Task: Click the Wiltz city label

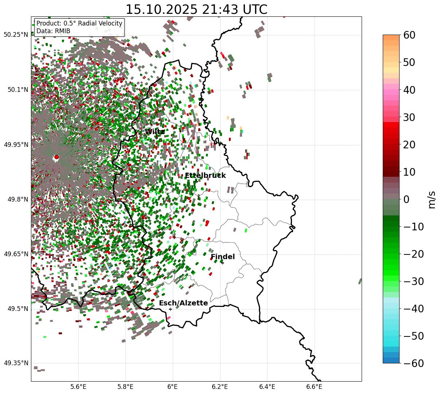Action: pos(155,132)
